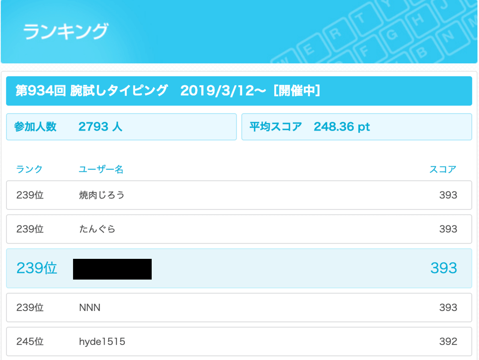This screenshot has width=479, height=360.
Task: Click the 平均スコア average score box
Action: coord(357,127)
